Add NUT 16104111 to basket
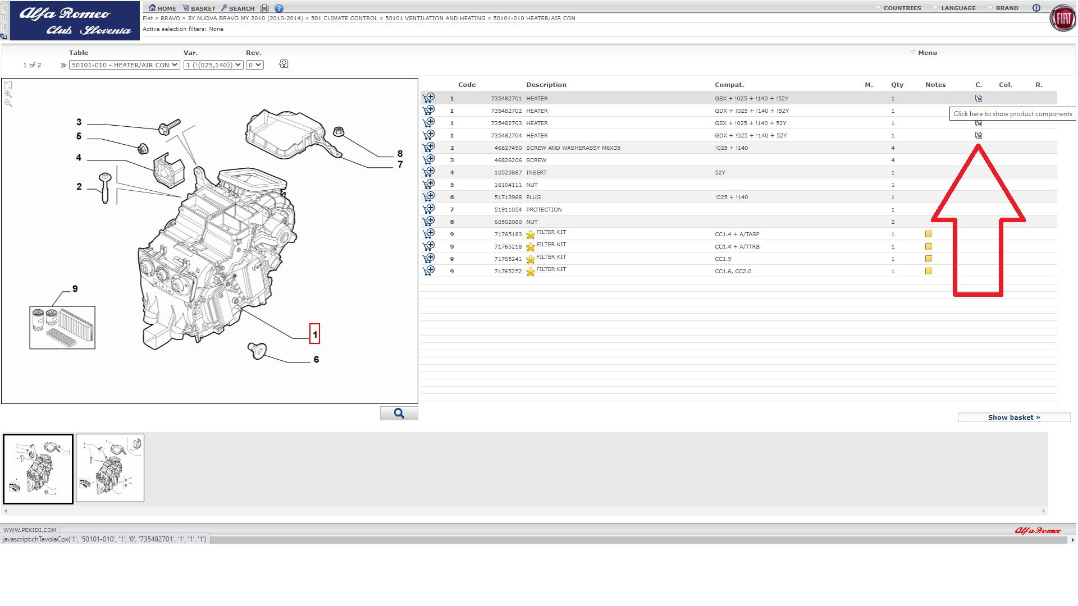This screenshot has width=1078, height=606. [x=429, y=184]
